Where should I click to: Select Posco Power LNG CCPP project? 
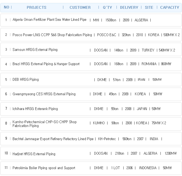point(91,35)
